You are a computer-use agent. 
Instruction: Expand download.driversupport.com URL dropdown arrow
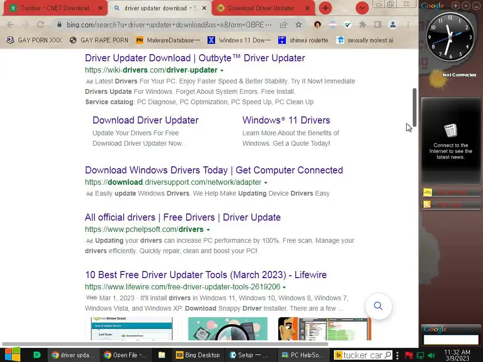(x=266, y=182)
